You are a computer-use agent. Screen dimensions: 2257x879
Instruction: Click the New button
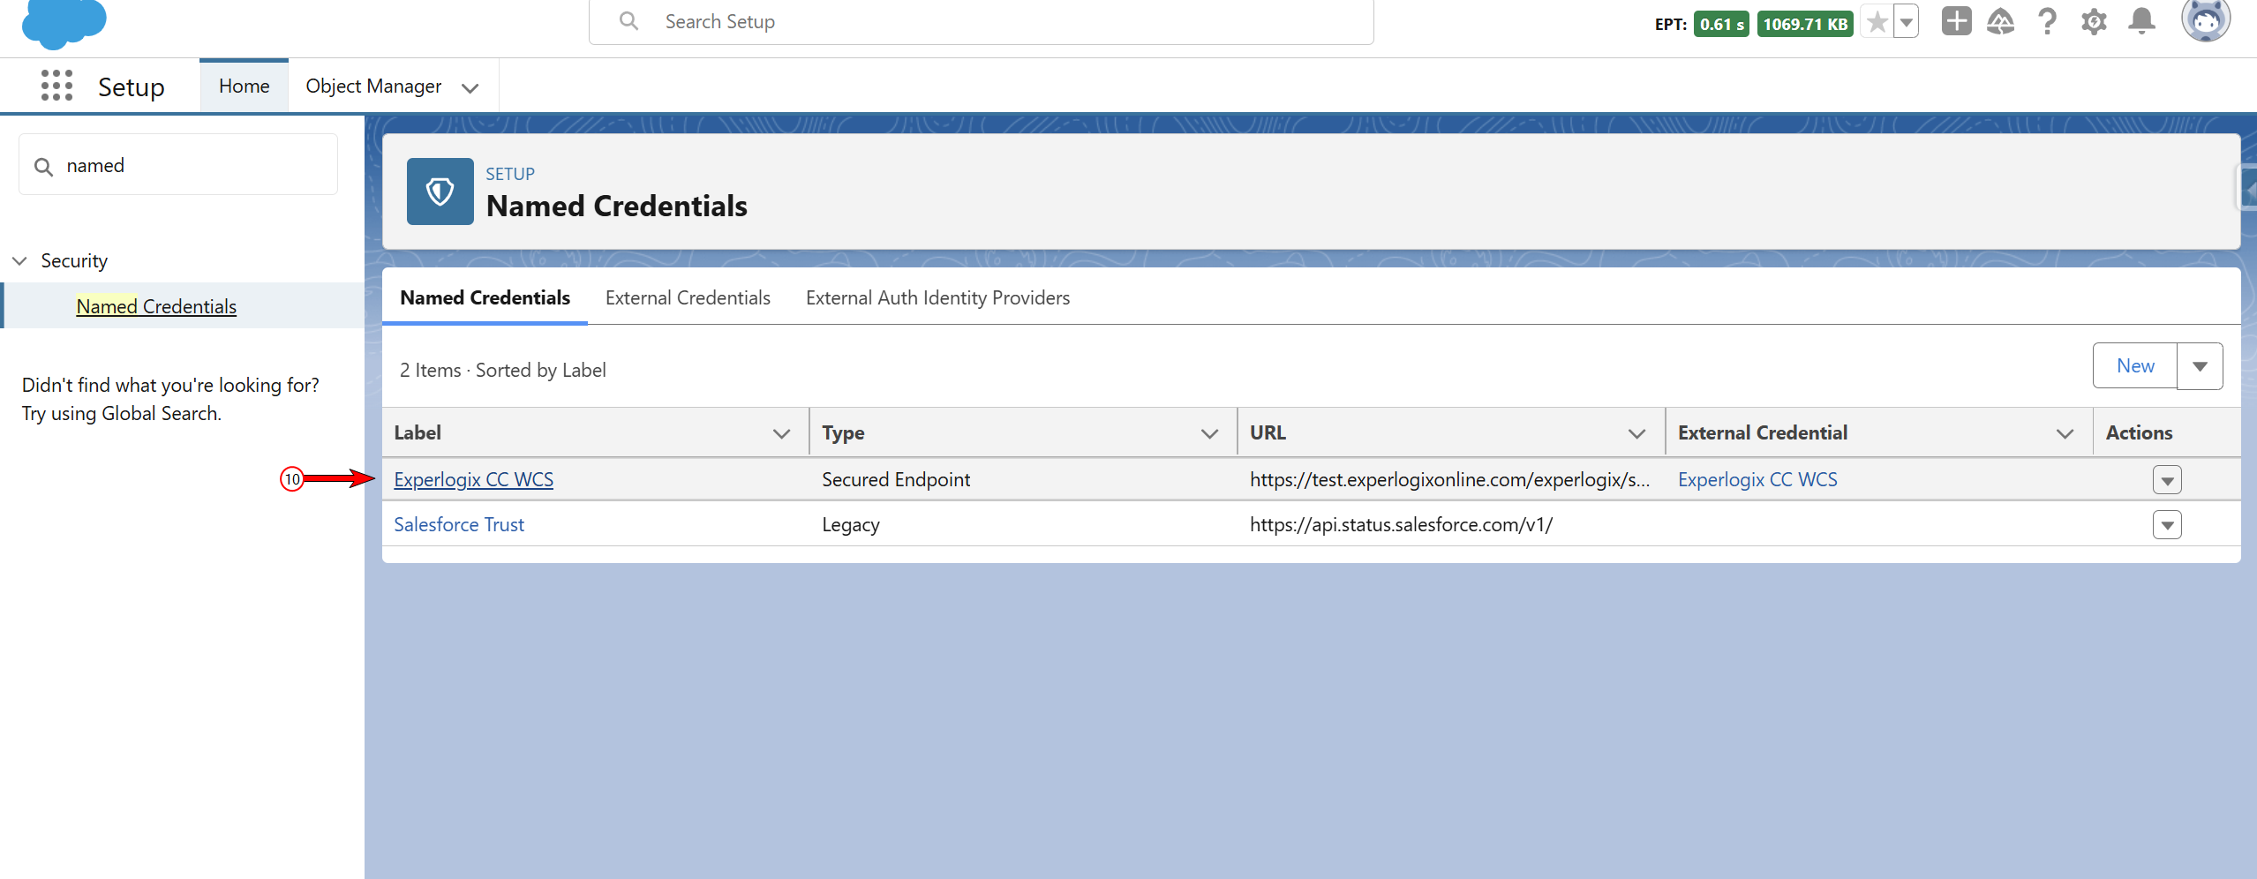(x=2135, y=366)
